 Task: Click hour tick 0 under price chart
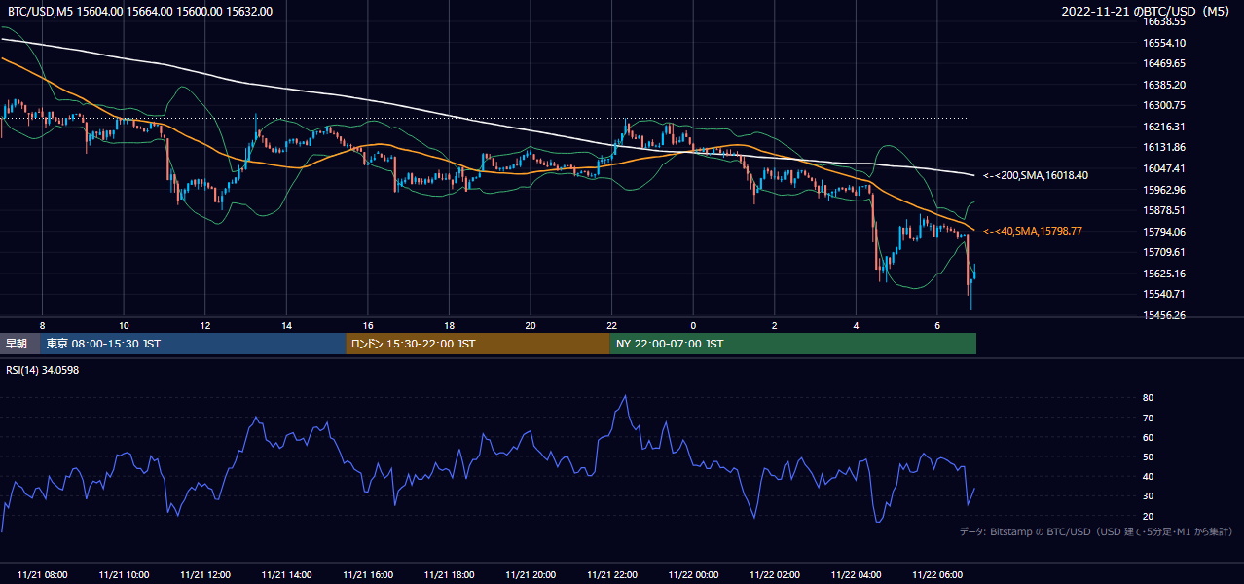[693, 324]
